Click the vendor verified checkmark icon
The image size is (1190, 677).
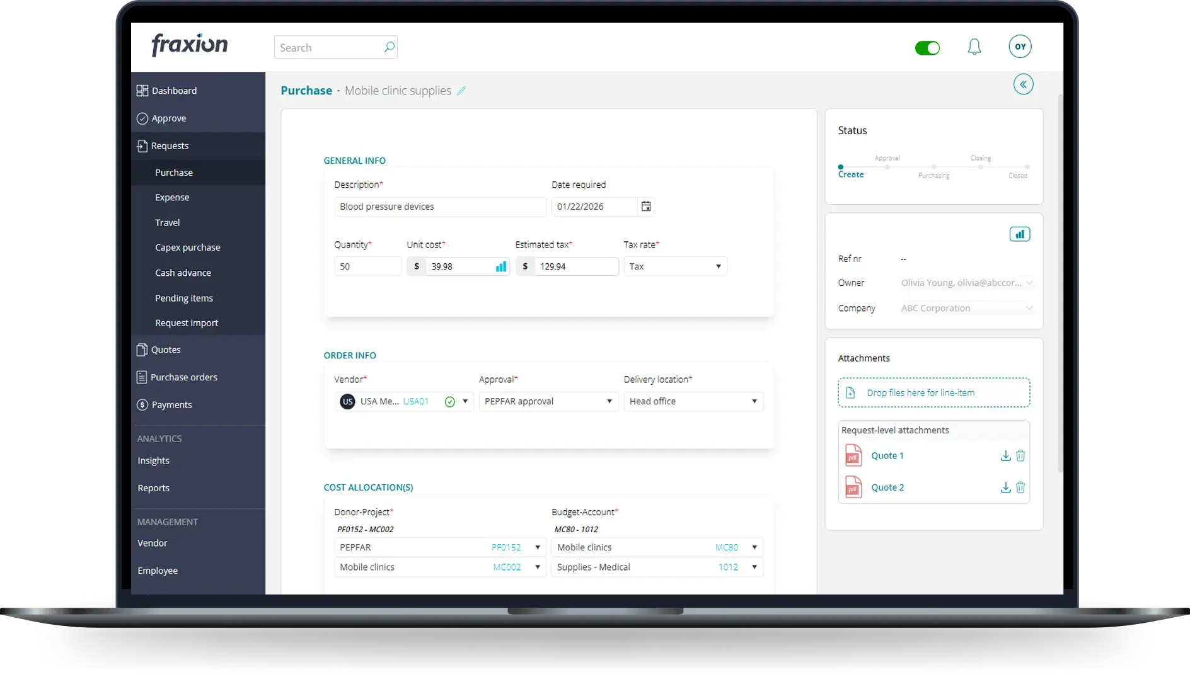tap(449, 402)
